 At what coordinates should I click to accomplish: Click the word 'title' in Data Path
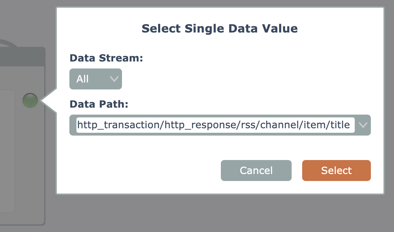(340, 125)
